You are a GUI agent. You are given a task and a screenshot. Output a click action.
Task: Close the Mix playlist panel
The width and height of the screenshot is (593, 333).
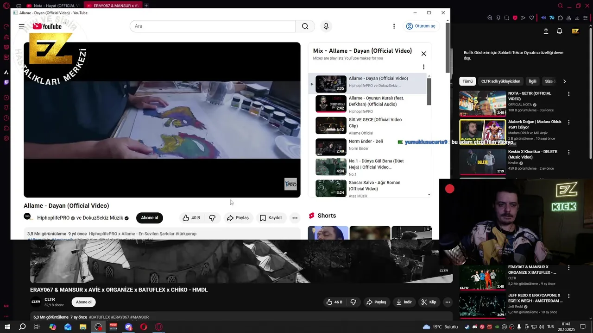(x=423, y=54)
